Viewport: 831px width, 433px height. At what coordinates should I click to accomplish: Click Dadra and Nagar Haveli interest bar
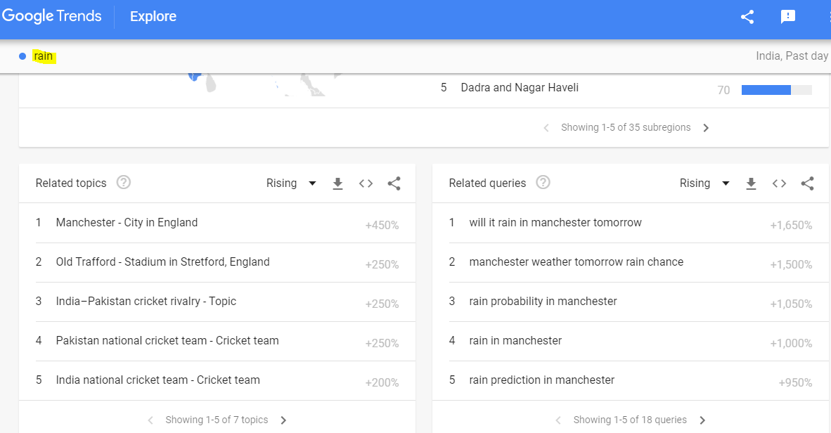click(776, 90)
